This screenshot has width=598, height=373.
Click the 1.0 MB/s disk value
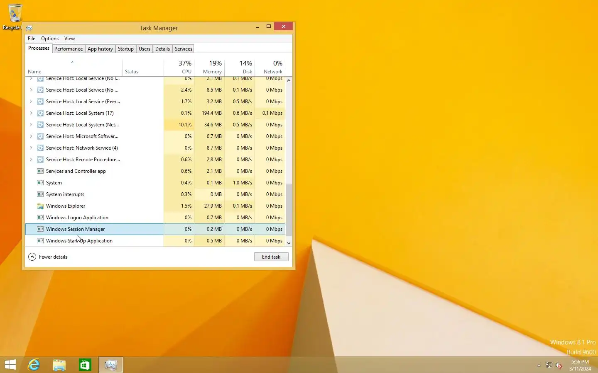[x=243, y=183]
